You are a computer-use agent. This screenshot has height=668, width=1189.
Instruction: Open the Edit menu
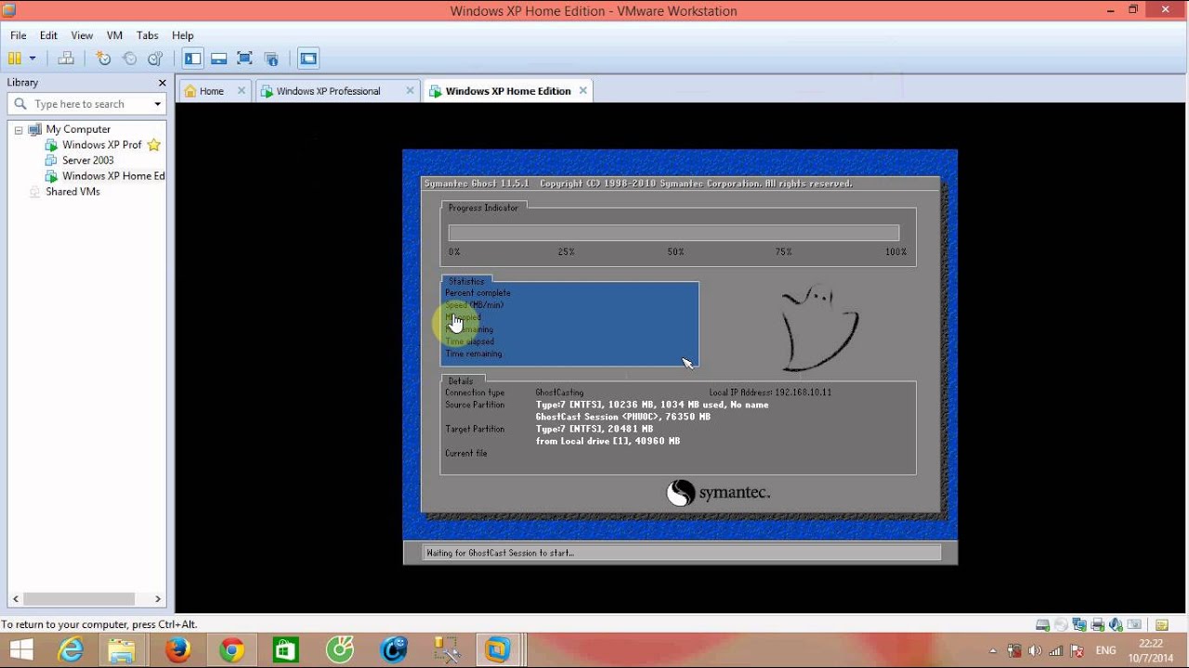(x=48, y=35)
